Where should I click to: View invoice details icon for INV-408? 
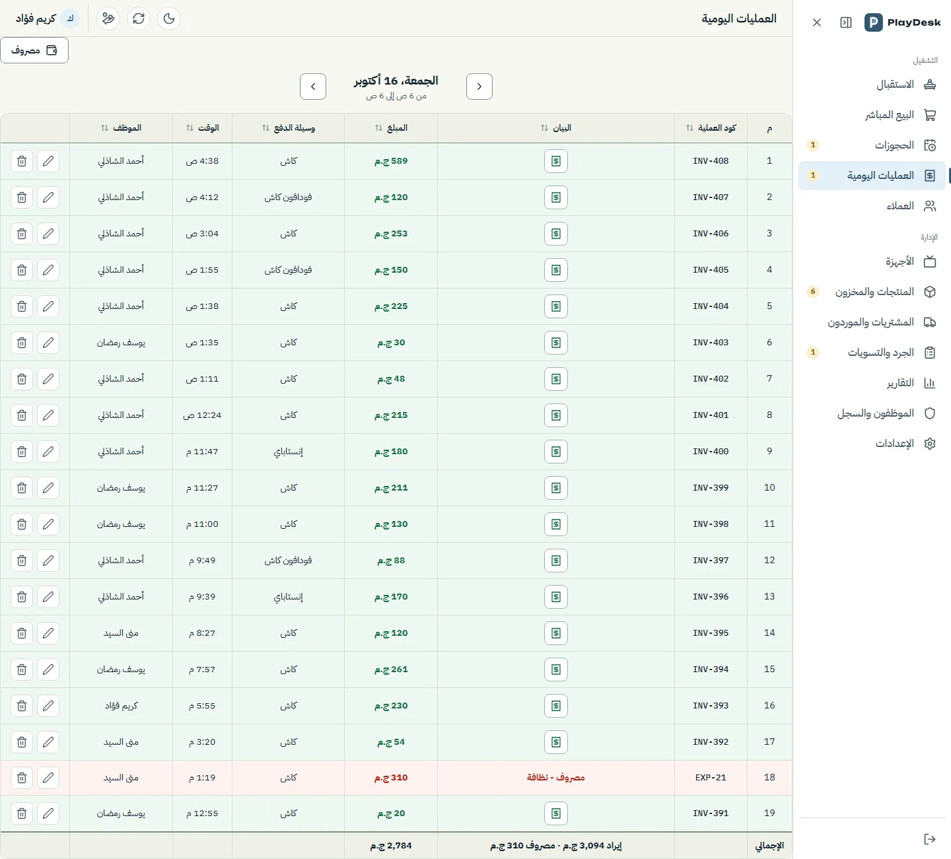tap(556, 161)
